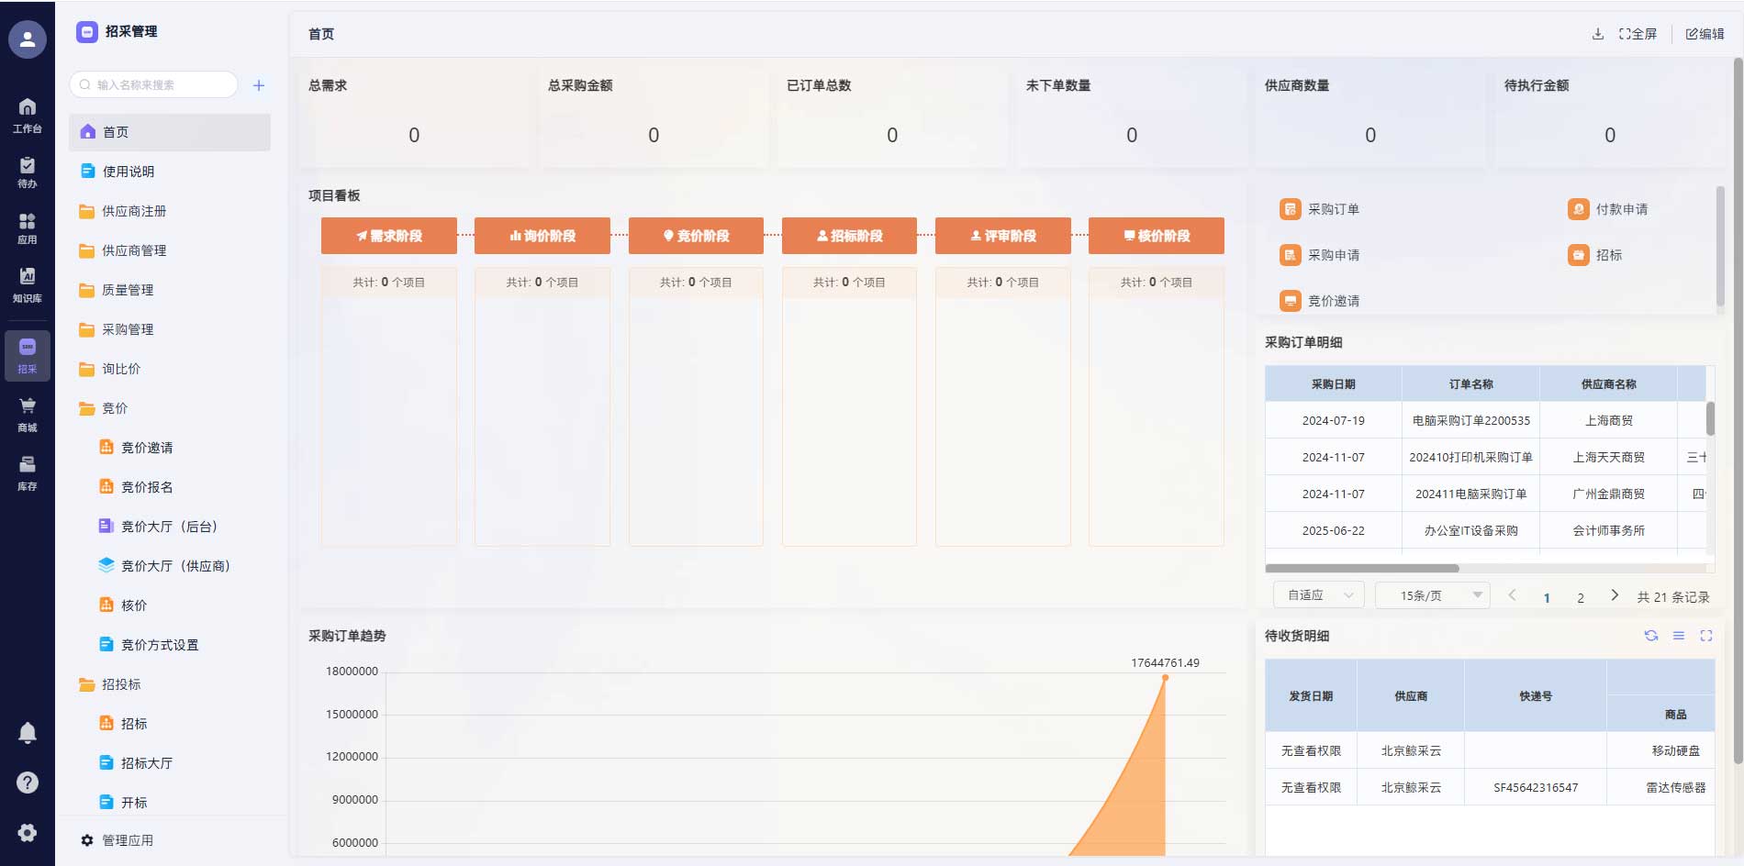Image resolution: width=1744 pixels, height=866 pixels.
Task: Refresh the 待收货明细 table
Action: [x=1650, y=636]
